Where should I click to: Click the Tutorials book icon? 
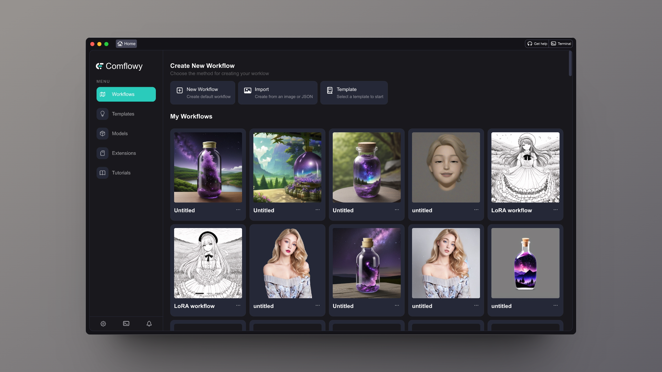pos(102,173)
